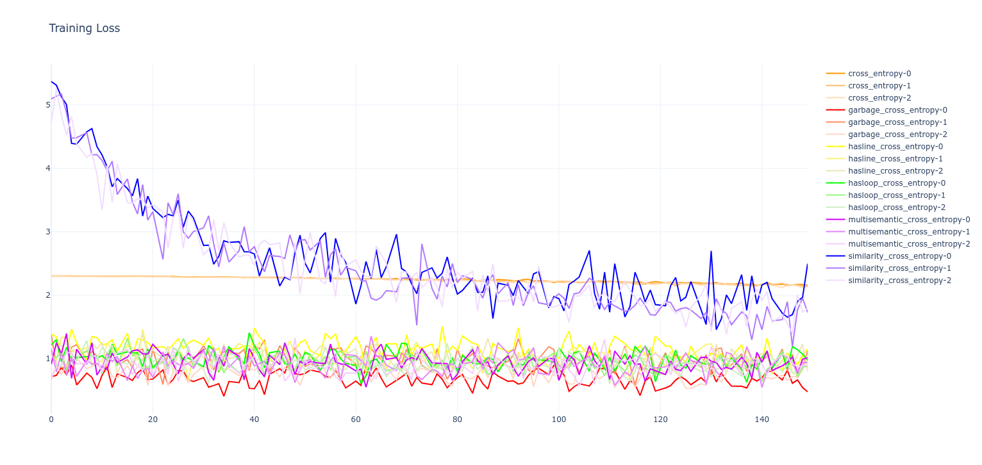This screenshot has height=465, width=982.
Task: Toggle visibility of garbage_cross_entropy-2 trace
Action: point(897,134)
